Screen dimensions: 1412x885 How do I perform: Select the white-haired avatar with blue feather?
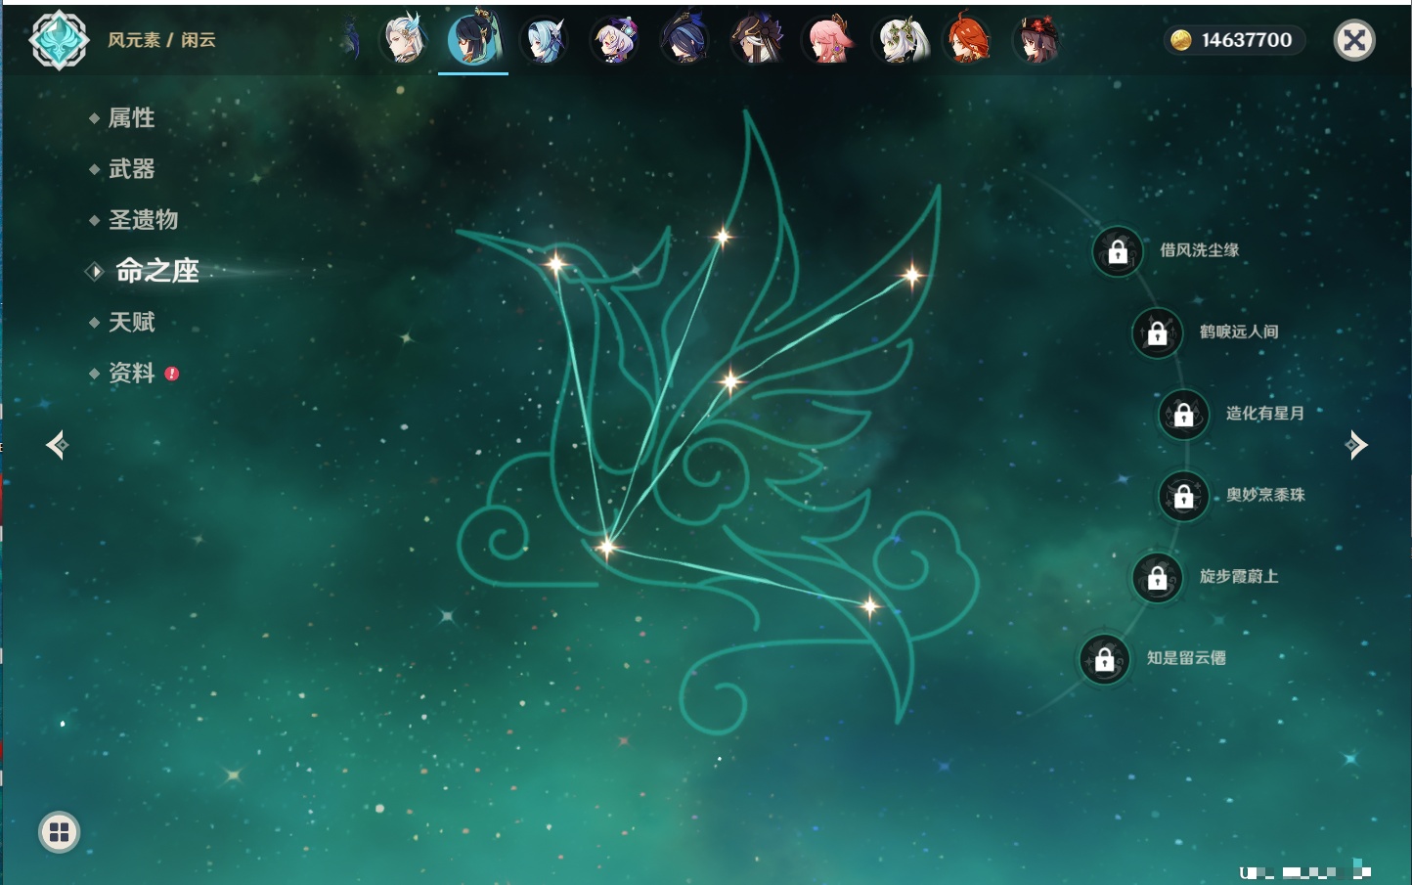[404, 40]
